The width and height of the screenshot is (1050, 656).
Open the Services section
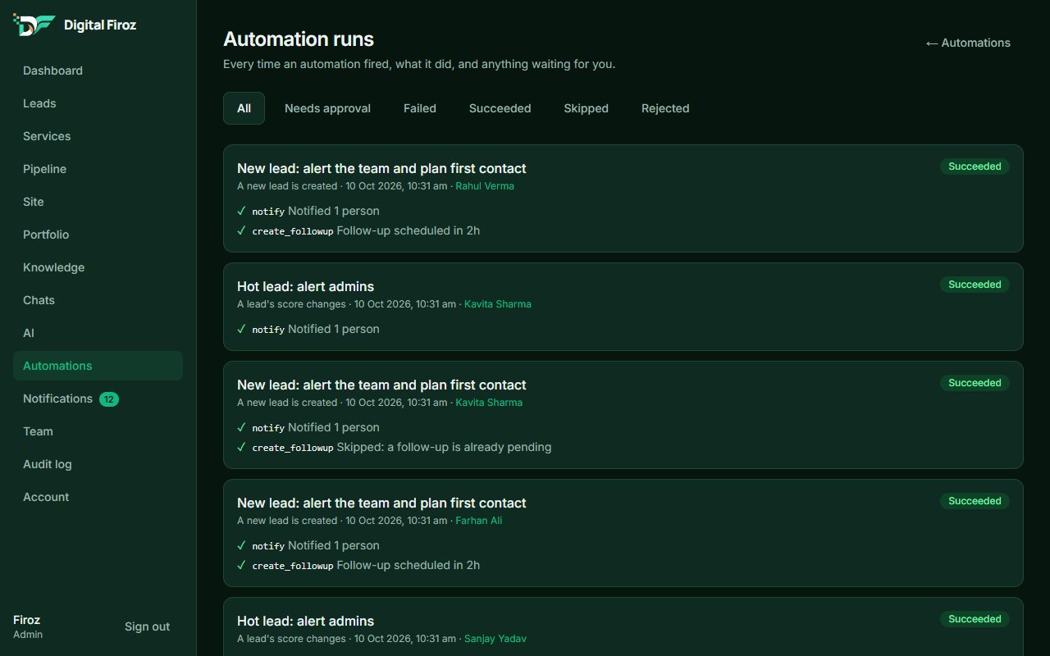point(98,136)
